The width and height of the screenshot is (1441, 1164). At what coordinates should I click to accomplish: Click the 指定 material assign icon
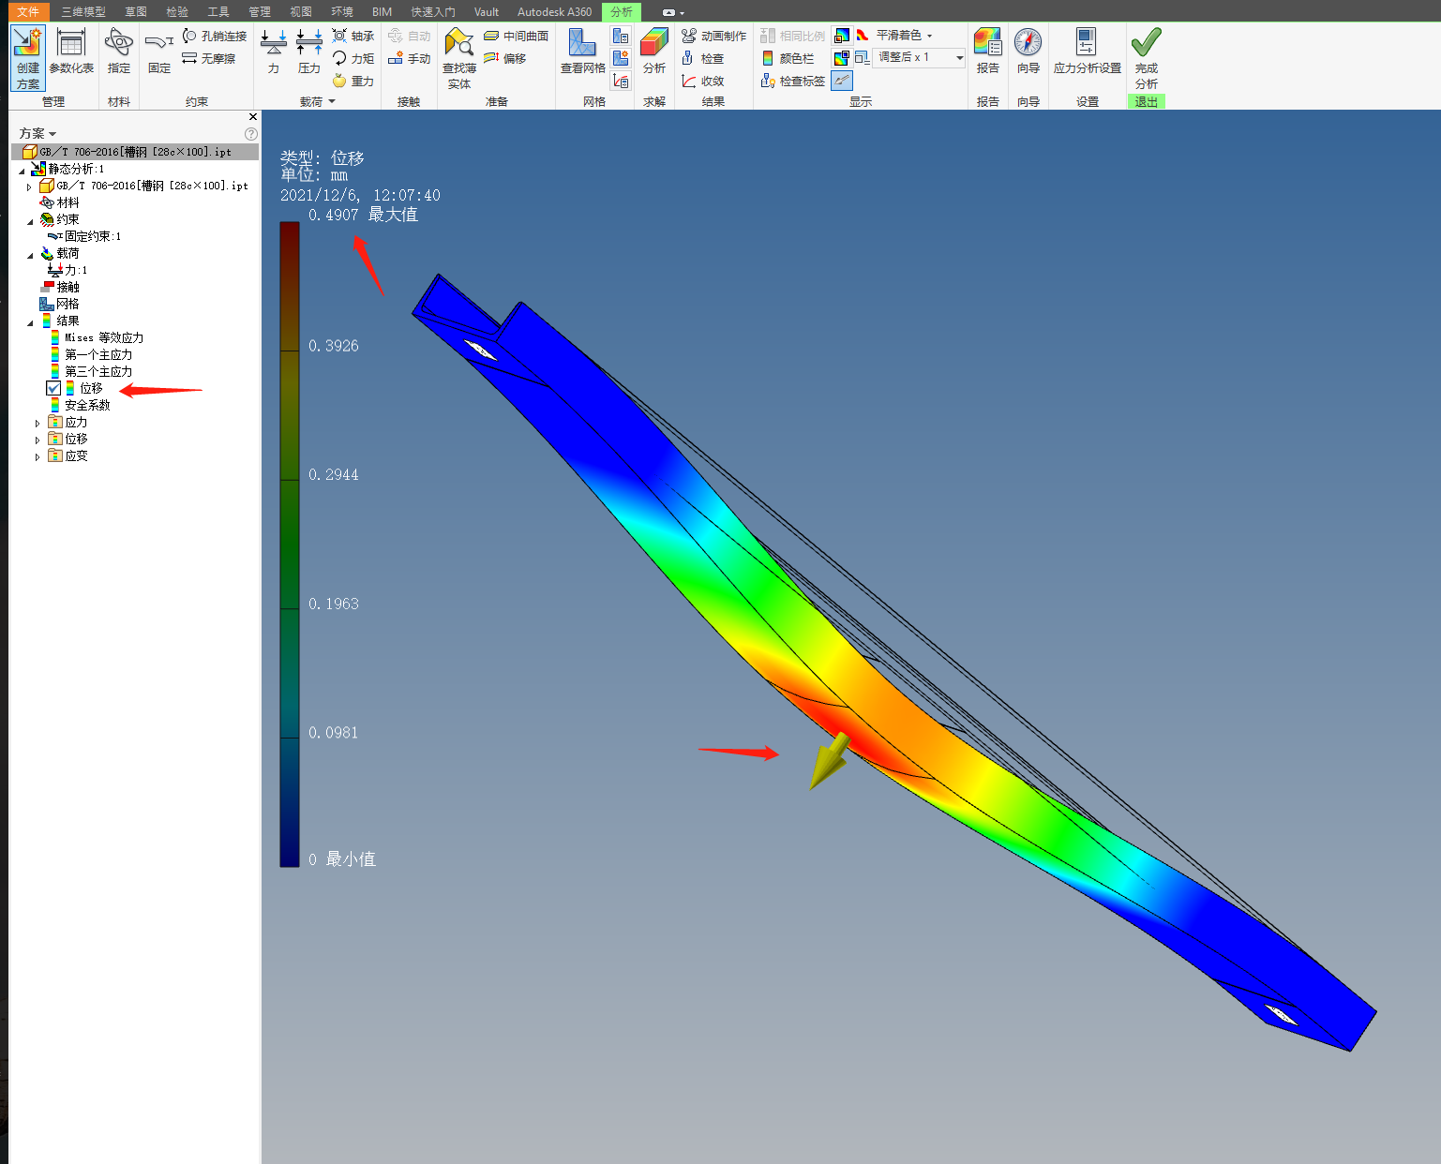(119, 52)
